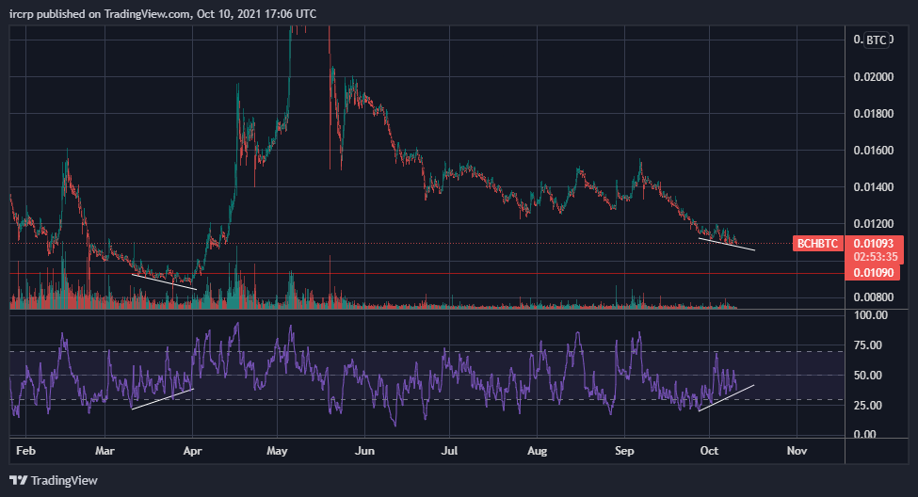Image resolution: width=918 pixels, height=497 pixels.
Task: Click the 0.01400 price axis label
Action: (x=874, y=187)
